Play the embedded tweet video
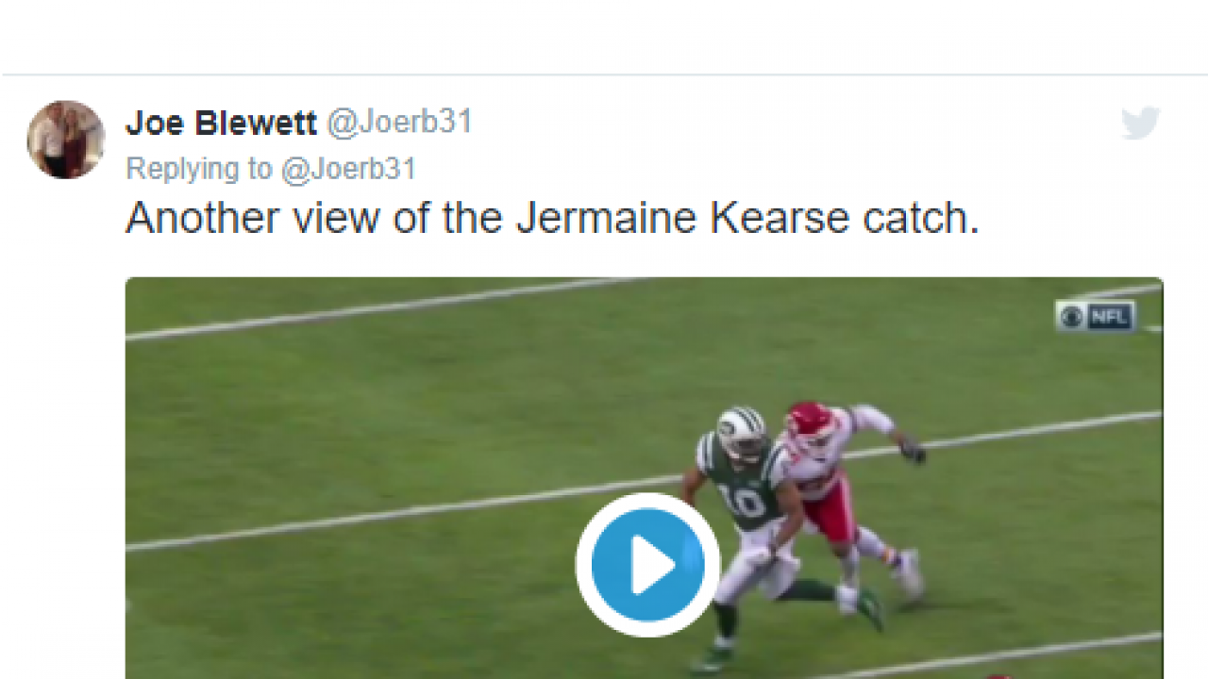Screen dimensions: 1208x679 pyautogui.click(x=647, y=564)
